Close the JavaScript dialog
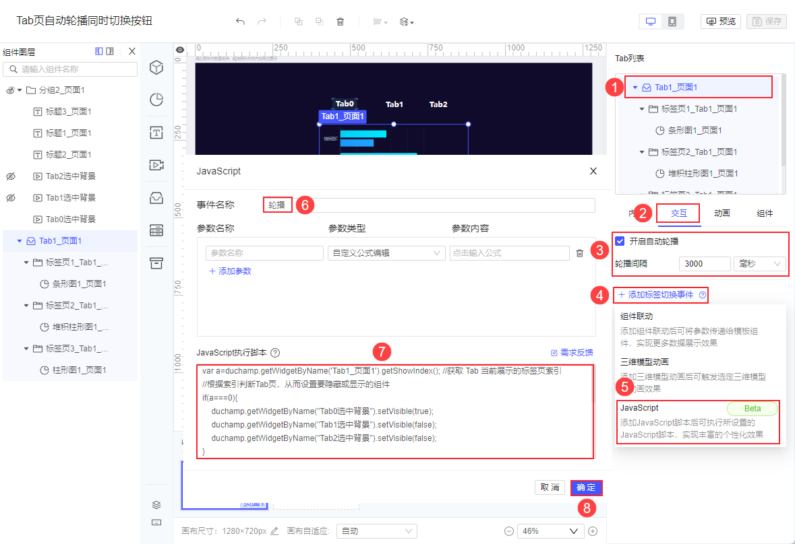 click(593, 171)
